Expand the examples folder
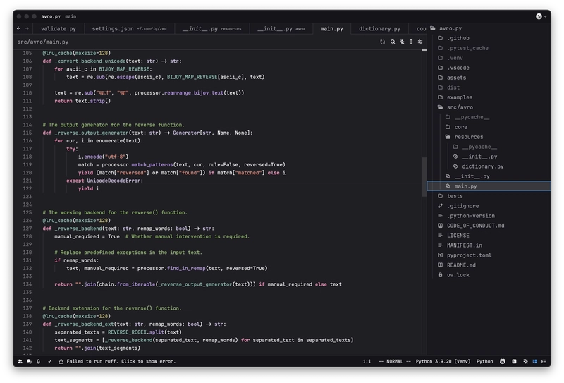 pyautogui.click(x=489, y=97)
